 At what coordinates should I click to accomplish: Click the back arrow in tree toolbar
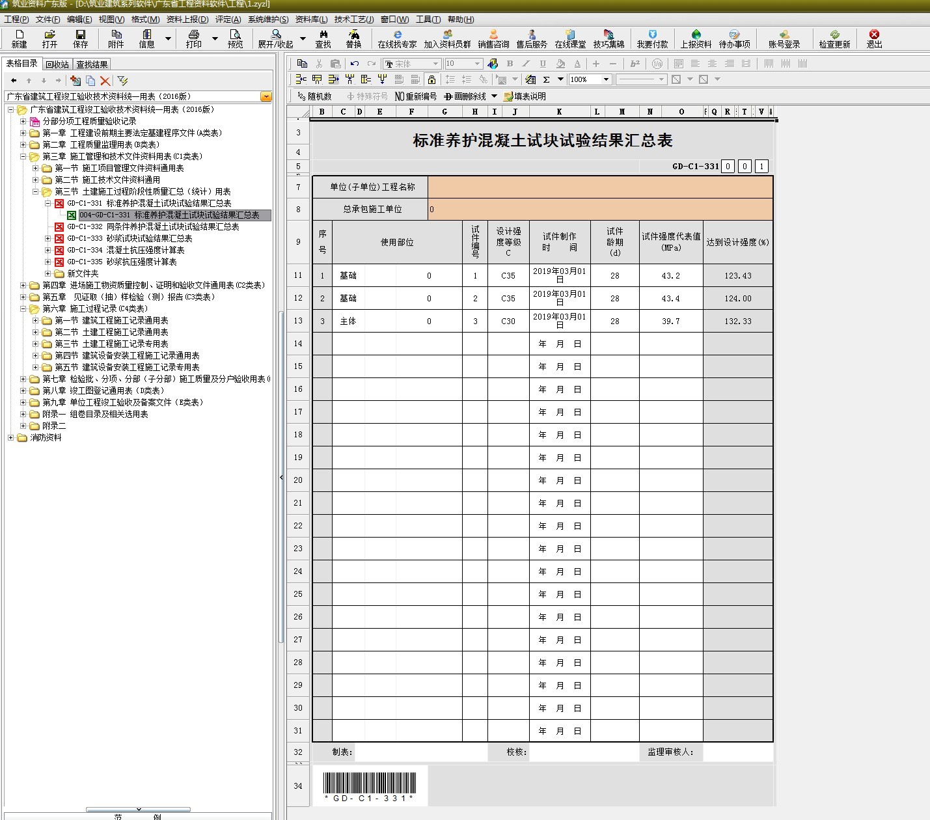(x=14, y=81)
